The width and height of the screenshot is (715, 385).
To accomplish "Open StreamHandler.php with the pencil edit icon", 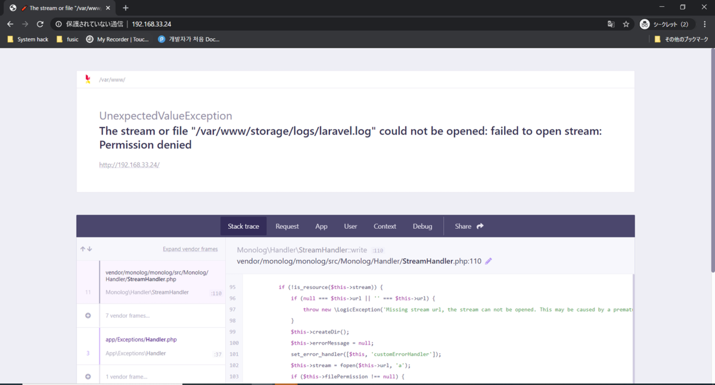I will (488, 260).
